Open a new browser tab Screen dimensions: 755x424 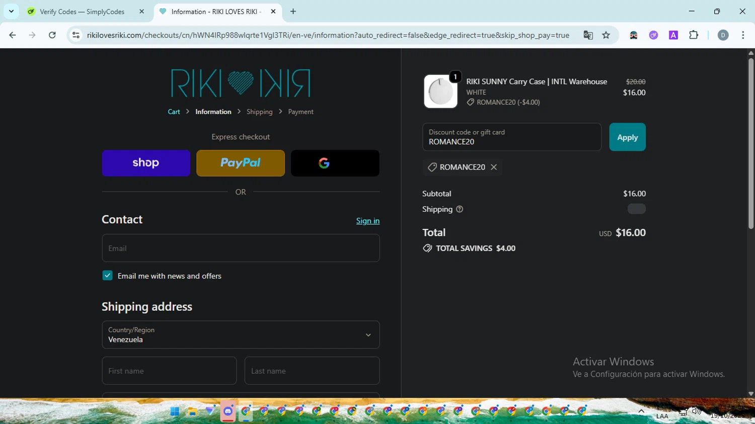point(293,12)
